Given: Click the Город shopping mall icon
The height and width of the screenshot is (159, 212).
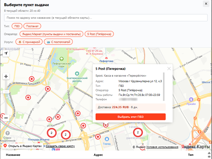Looking at the screenshot, I should tap(107, 139).
